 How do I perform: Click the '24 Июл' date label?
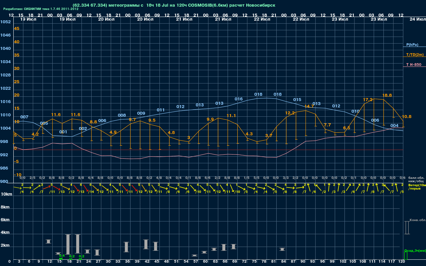pyautogui.click(x=417, y=19)
